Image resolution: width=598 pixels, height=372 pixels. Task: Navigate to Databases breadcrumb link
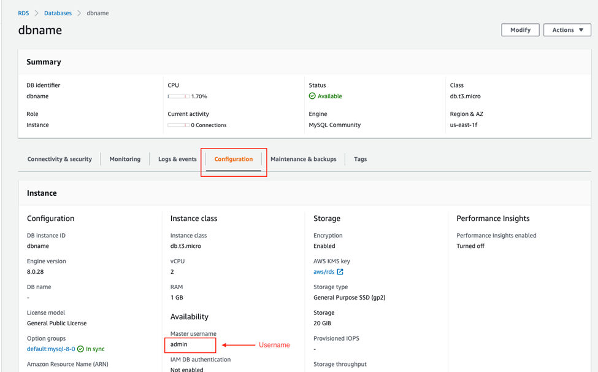[58, 13]
